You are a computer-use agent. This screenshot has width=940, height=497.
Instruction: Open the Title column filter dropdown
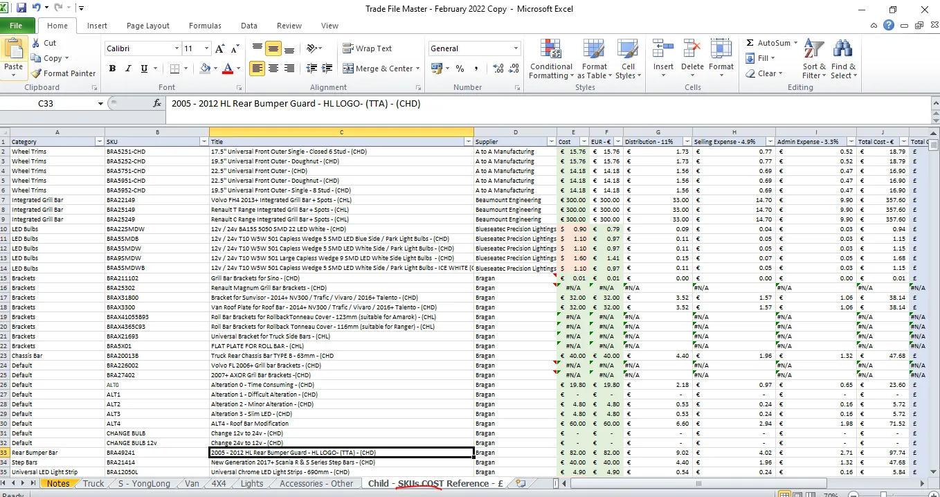point(468,141)
